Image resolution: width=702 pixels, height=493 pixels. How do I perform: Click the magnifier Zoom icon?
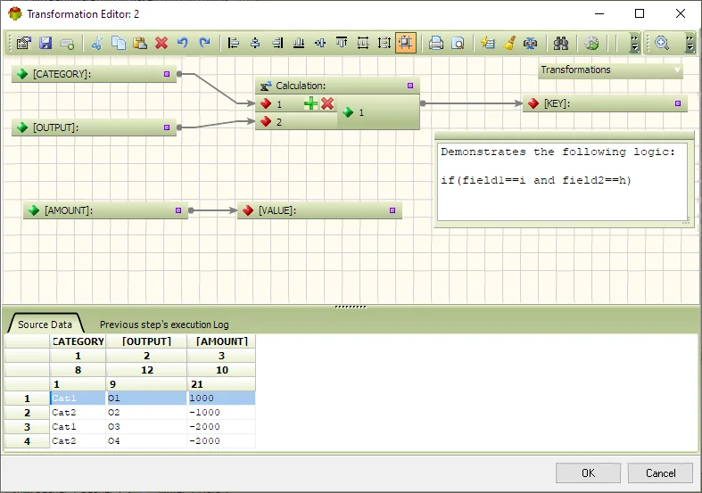[662, 43]
